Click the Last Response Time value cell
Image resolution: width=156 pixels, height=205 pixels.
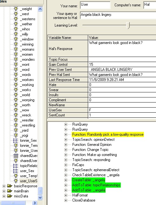tap(122, 80)
